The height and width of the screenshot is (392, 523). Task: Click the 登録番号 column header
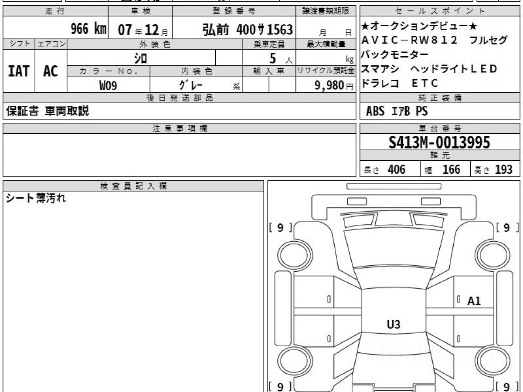(x=234, y=11)
